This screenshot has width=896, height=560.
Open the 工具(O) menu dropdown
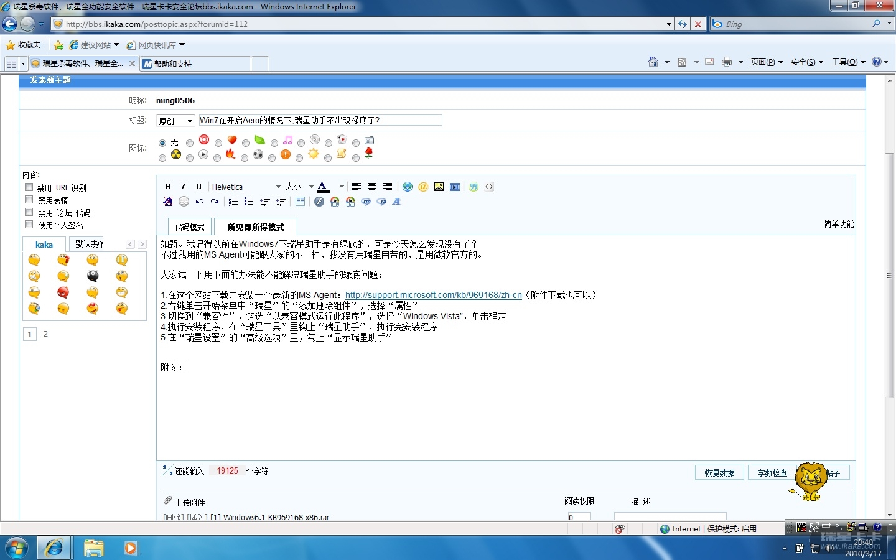(849, 62)
